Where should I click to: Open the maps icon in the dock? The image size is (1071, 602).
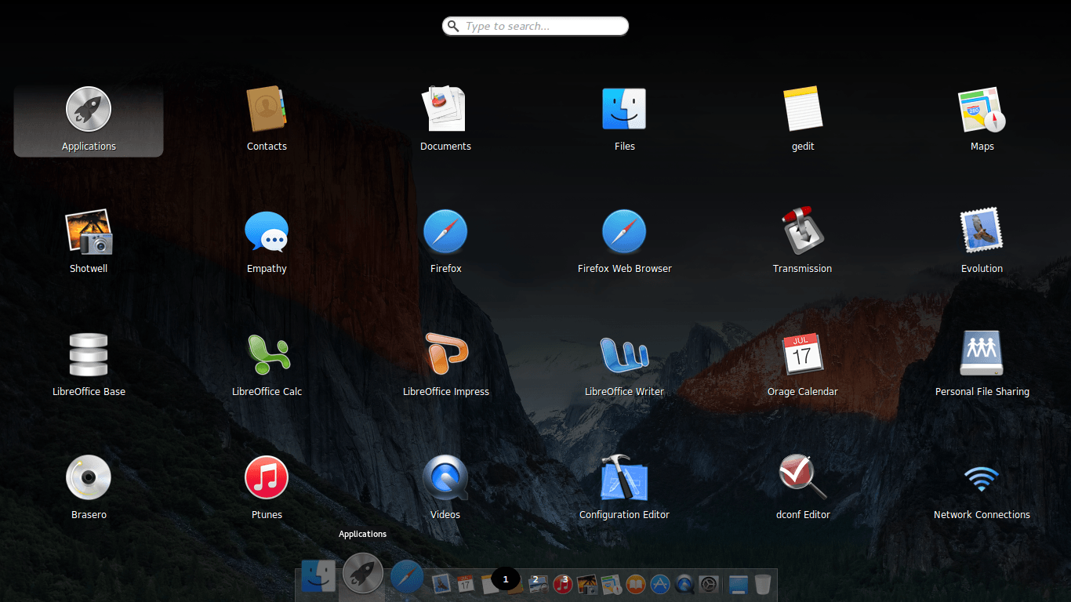coord(612,584)
